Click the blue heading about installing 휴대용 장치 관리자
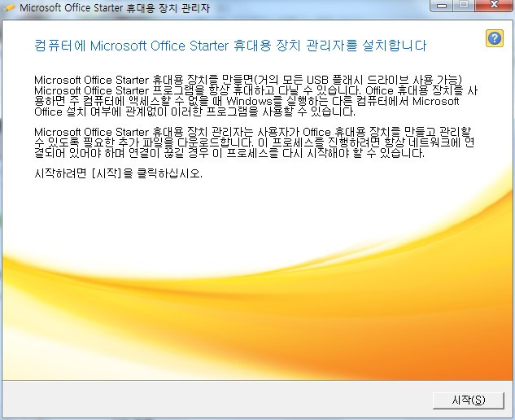The height and width of the screenshot is (420, 515). (230, 46)
